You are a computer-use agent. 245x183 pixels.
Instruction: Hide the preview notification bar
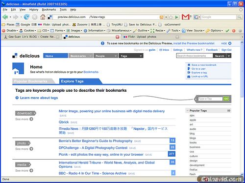pos(226,43)
